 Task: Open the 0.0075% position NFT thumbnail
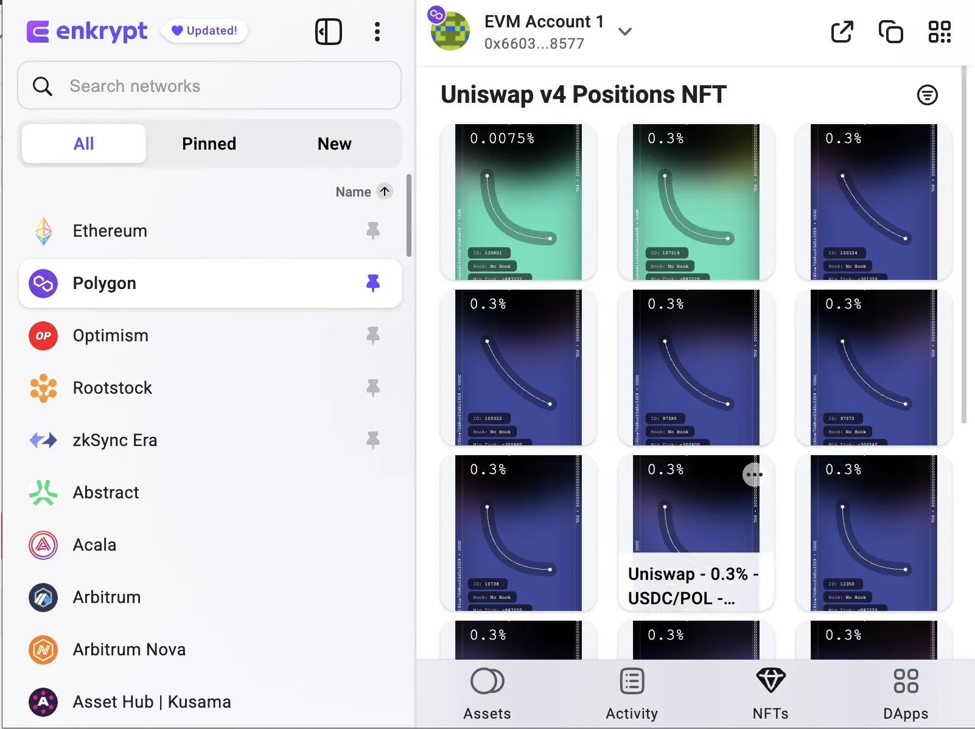coord(519,202)
